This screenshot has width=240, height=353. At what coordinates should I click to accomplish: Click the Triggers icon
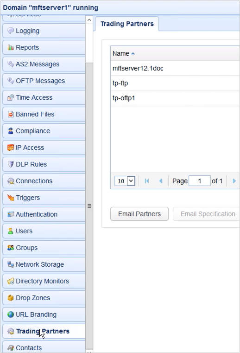[11, 198]
